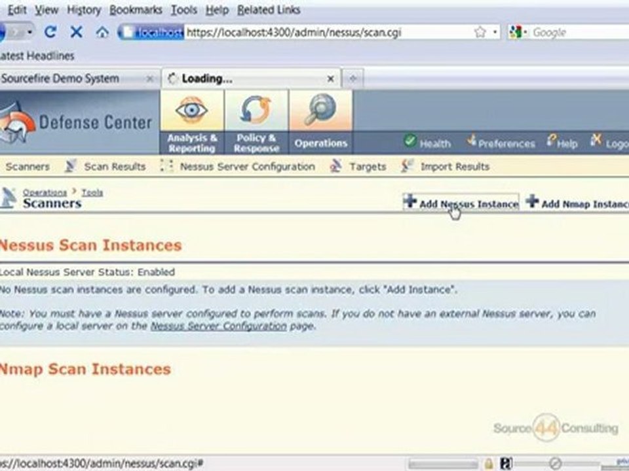
Task: Click the Health text link
Action: point(435,143)
